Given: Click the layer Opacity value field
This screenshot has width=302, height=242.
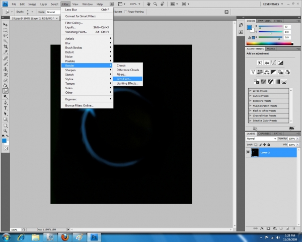Looking at the screenshot, I should (291, 139).
